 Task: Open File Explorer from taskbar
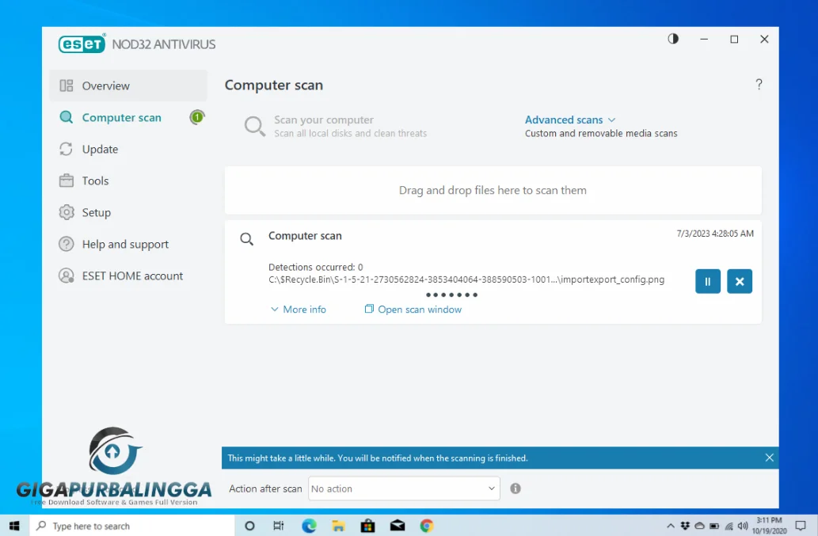coord(339,526)
